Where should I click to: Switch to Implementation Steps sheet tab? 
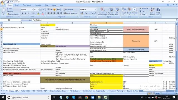(x=58, y=91)
